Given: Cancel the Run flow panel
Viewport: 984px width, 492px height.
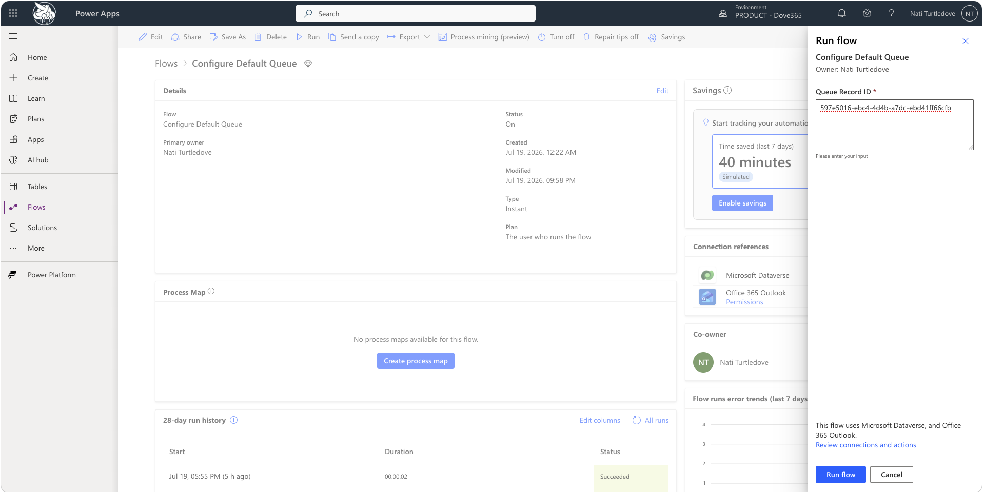Looking at the screenshot, I should (x=892, y=475).
